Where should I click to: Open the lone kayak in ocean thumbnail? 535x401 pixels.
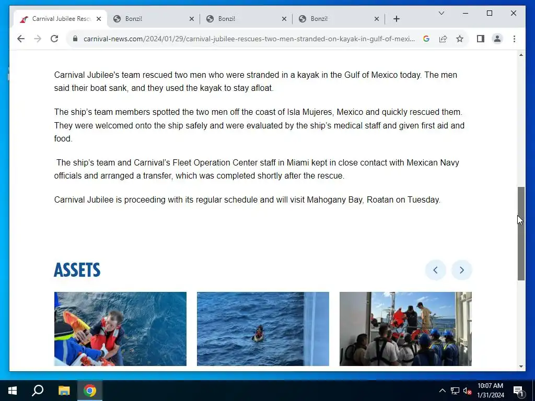click(263, 329)
